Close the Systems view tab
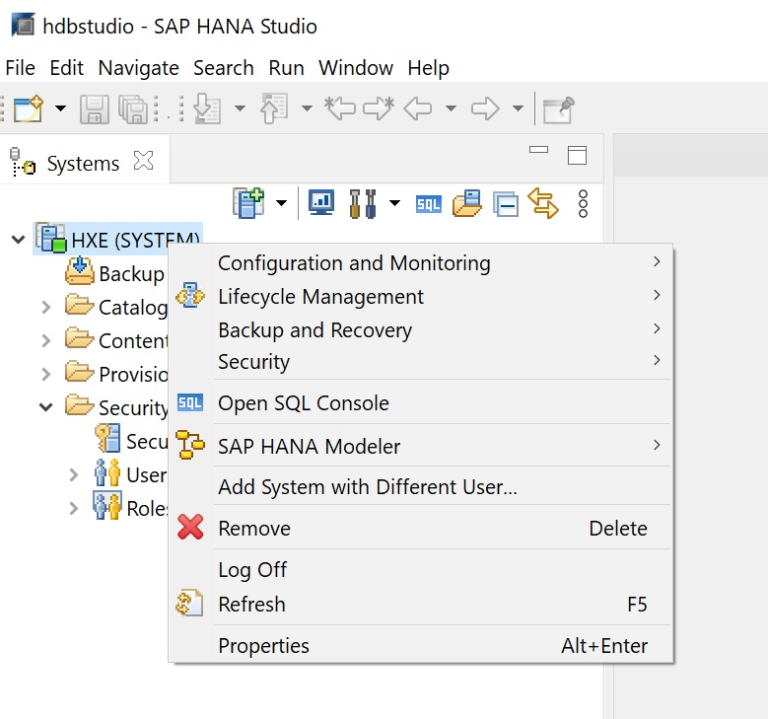This screenshot has height=719, width=768. pyautogui.click(x=143, y=161)
